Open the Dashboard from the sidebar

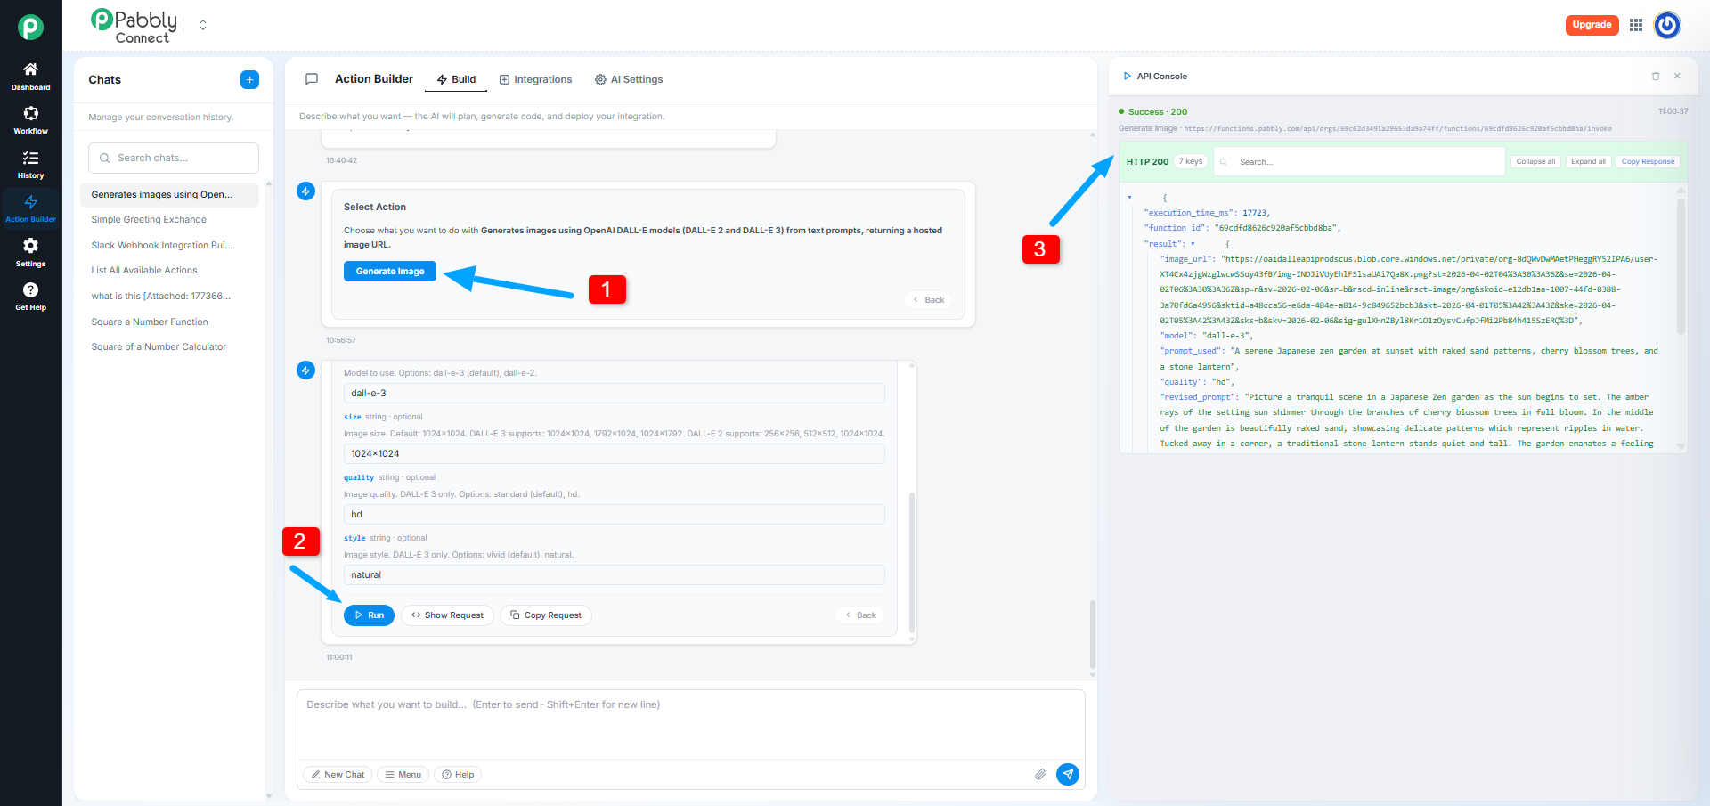pyautogui.click(x=30, y=77)
